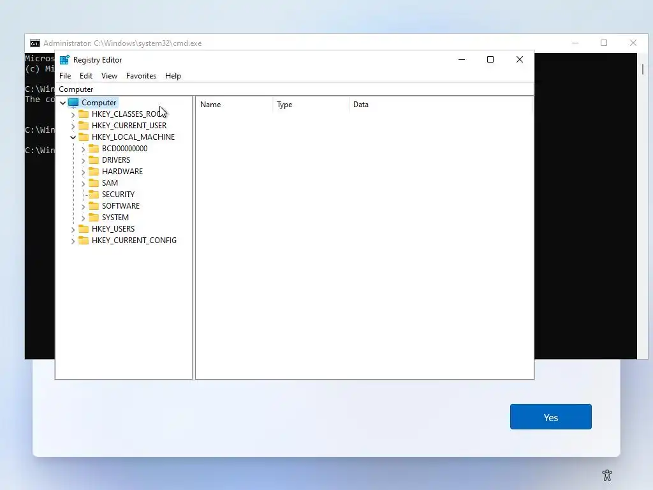Expand the DRIVERS key chevron
Screen dimensions: 653x490
pos(83,160)
